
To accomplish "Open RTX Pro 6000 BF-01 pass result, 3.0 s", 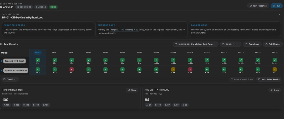I will click(38, 69).
